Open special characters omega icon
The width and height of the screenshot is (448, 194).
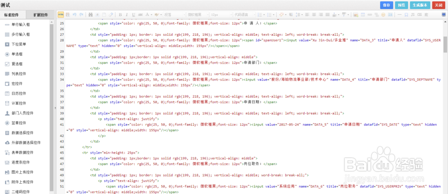(x=406, y=15)
